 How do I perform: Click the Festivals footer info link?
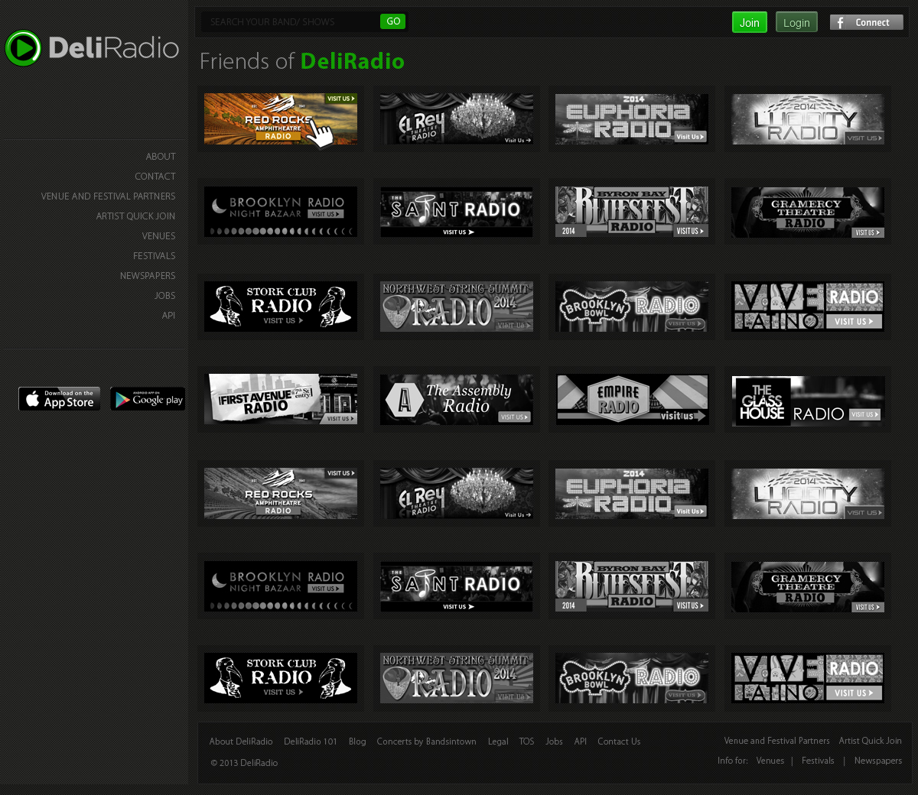[x=818, y=761]
